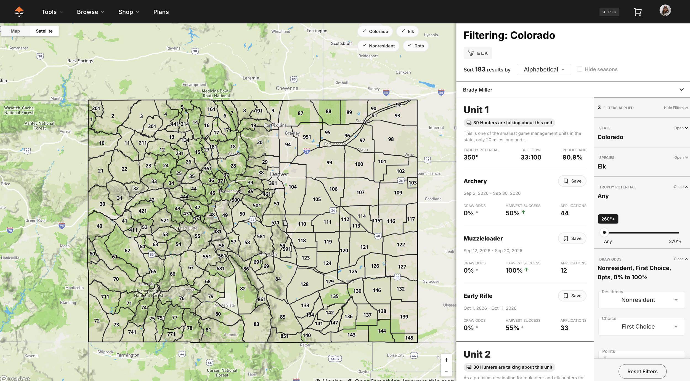
Task: Select unit 99 on the map
Action: coord(329,162)
